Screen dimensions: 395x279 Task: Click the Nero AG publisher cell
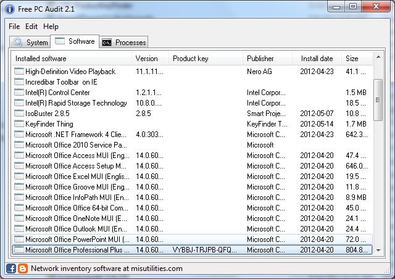259,72
